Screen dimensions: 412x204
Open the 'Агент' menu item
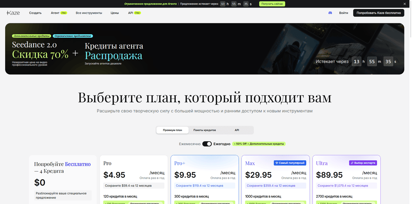59,13
